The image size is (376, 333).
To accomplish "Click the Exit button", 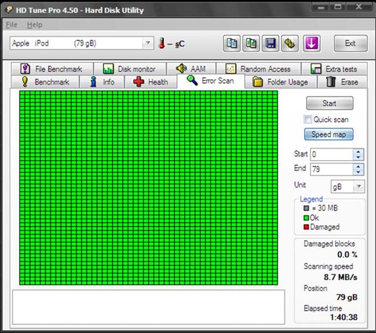I will pos(350,44).
